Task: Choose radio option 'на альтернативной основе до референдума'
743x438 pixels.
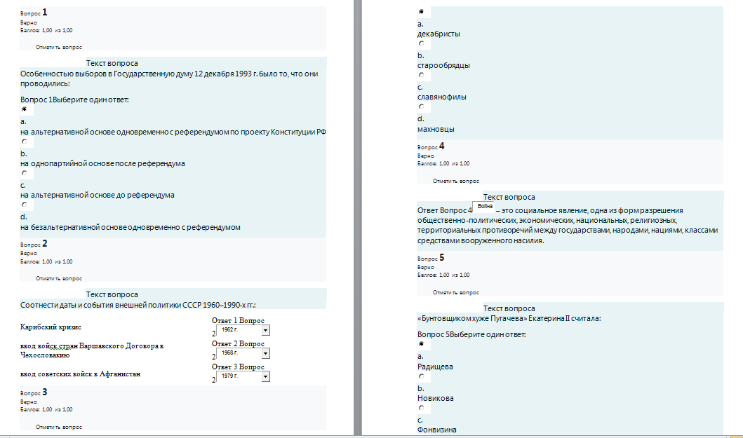Action: 24,173
